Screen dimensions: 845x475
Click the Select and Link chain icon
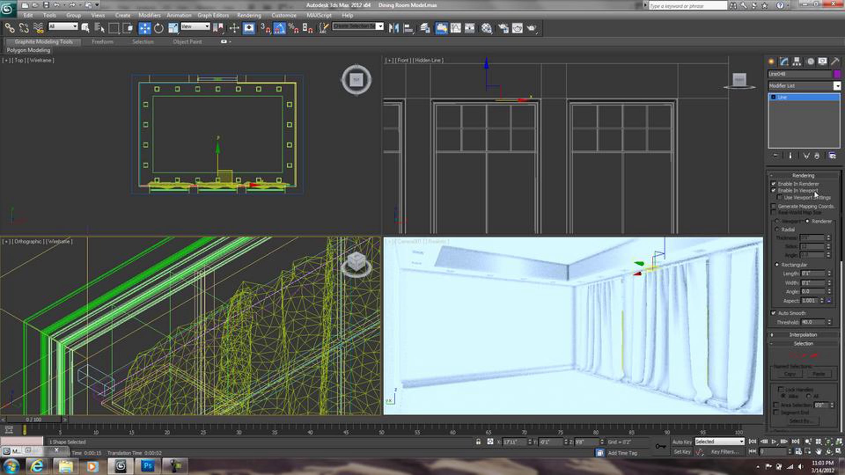(10, 28)
